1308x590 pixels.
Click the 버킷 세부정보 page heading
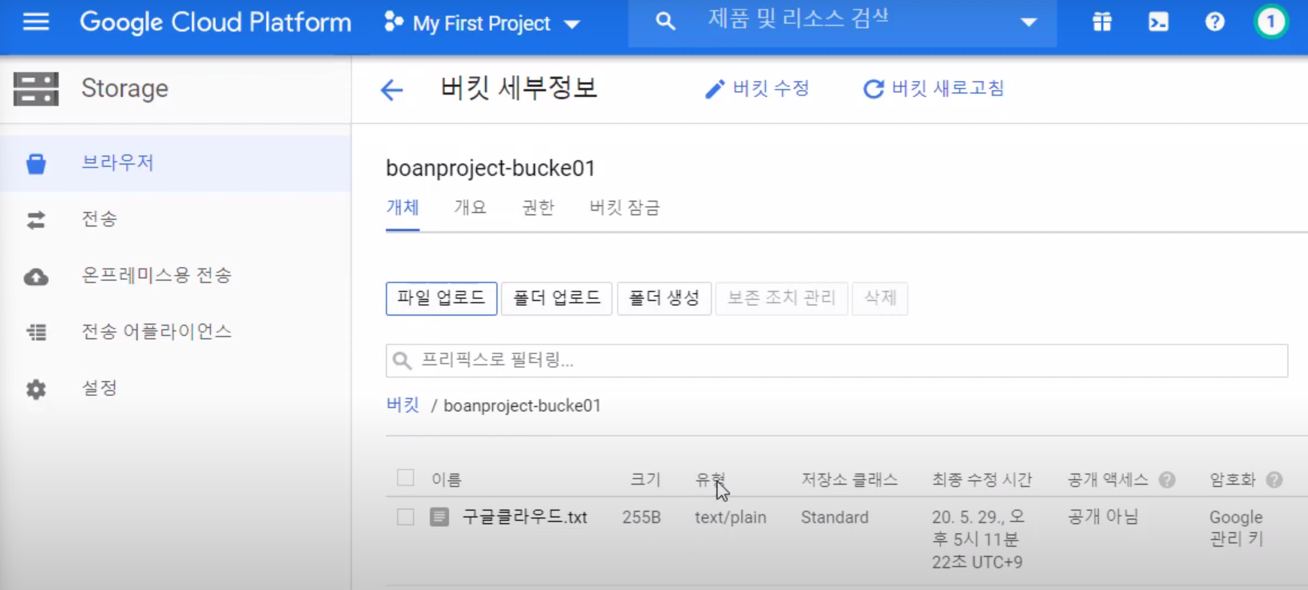(519, 89)
